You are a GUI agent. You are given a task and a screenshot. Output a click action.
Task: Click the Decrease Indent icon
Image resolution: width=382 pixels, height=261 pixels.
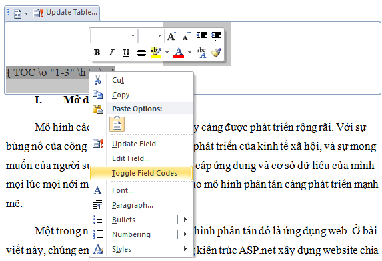(x=201, y=36)
